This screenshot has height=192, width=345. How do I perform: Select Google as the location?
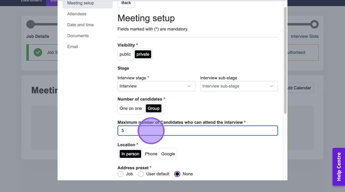[x=168, y=154]
